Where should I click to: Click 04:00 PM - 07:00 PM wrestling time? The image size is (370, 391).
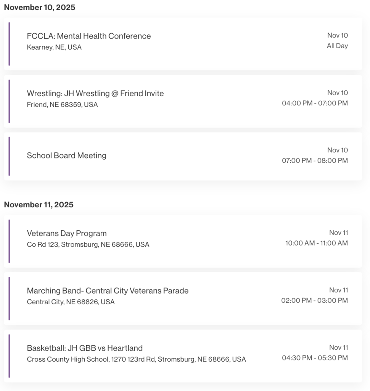(x=315, y=103)
